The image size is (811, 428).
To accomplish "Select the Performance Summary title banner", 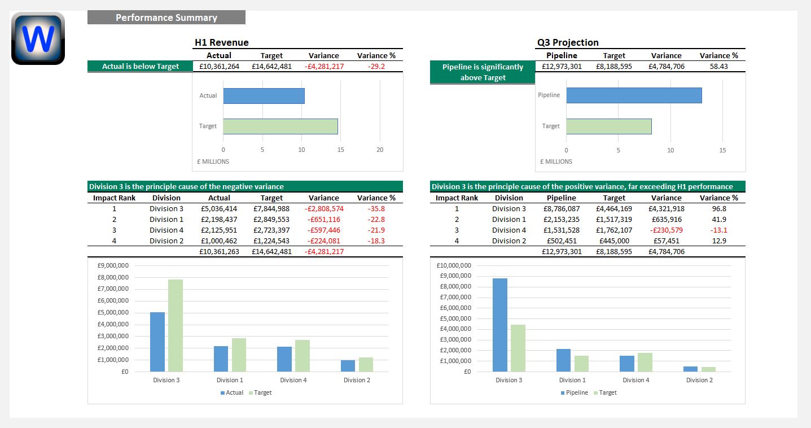I will (166, 18).
